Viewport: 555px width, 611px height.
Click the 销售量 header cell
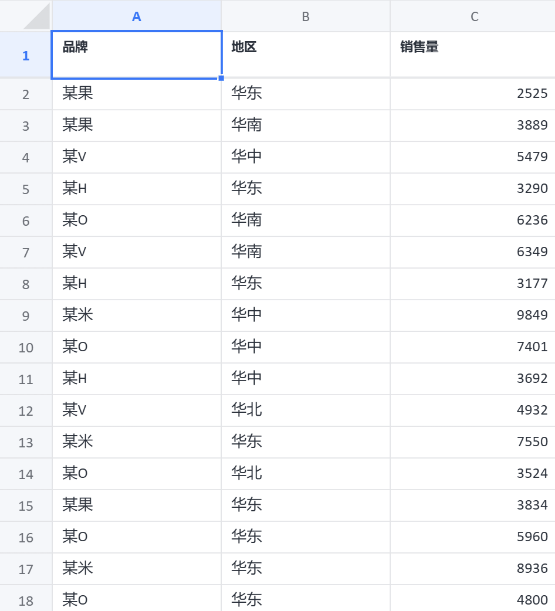[473, 55]
